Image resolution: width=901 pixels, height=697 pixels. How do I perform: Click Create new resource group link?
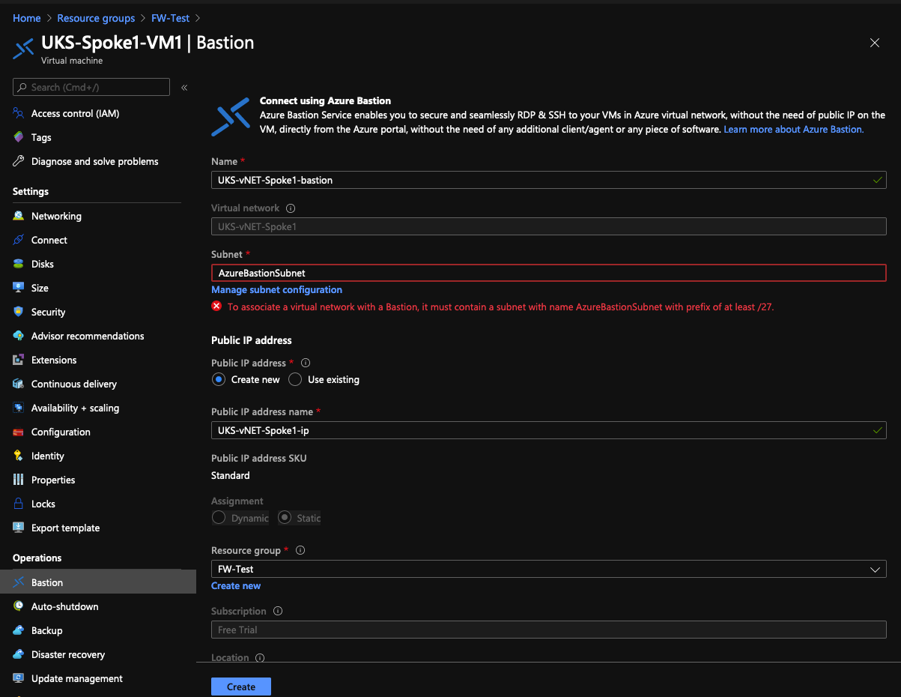click(236, 585)
